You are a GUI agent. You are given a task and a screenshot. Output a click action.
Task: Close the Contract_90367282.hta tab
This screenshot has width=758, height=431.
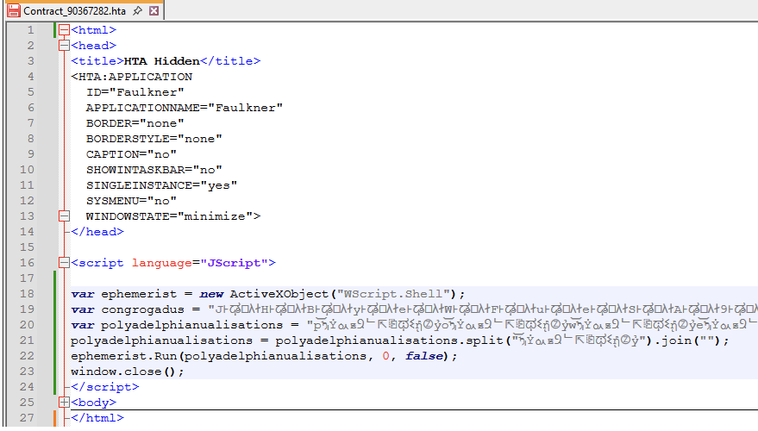click(153, 10)
